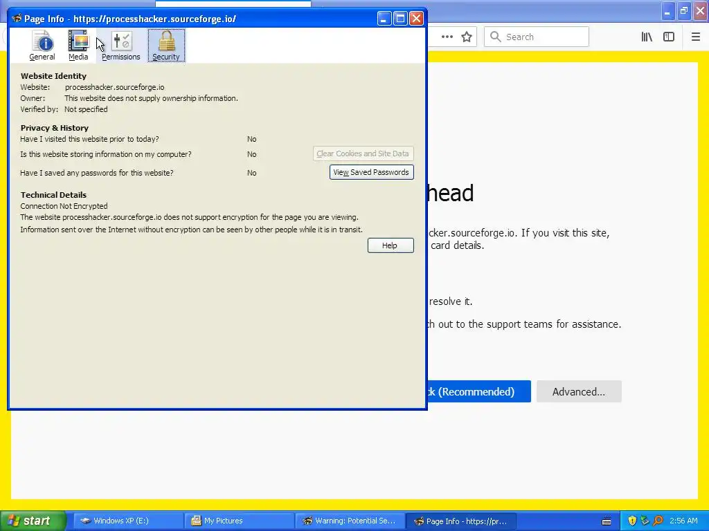This screenshot has height=531, width=709.
Task: Click the Go Back (Recommended) button
Action: pyautogui.click(x=479, y=391)
